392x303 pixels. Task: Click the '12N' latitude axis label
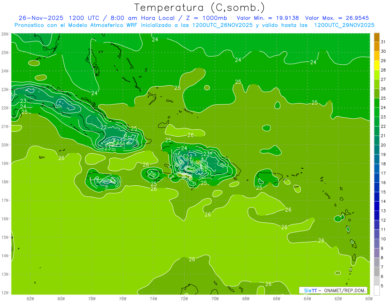(x=5, y=293)
